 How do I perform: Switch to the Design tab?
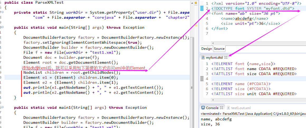(206, 48)
